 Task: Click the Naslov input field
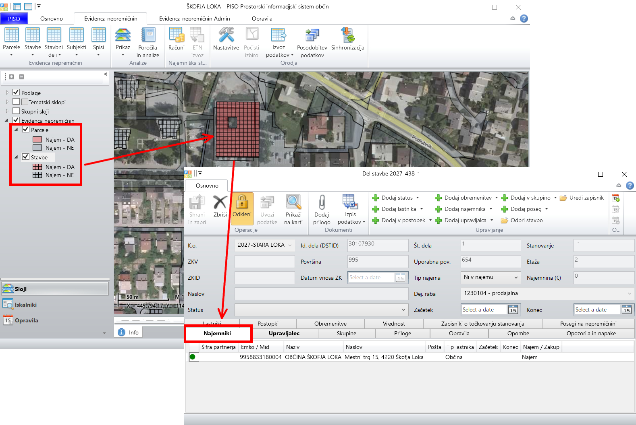coord(321,294)
